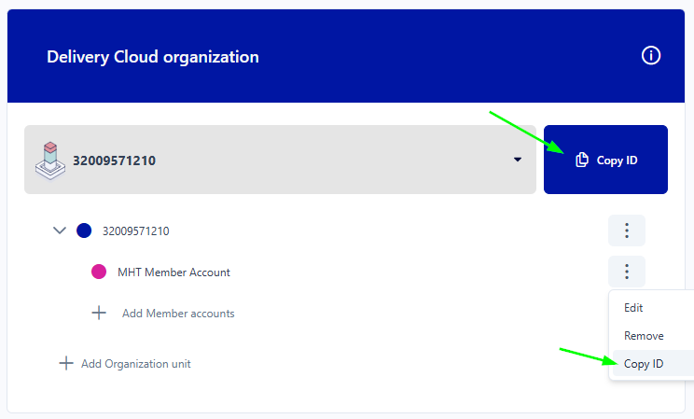This screenshot has width=694, height=419.
Task: Choose Edit from the context menu
Action: [x=633, y=308]
